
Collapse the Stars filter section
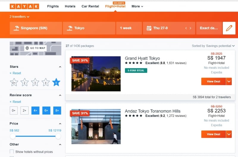60,67
